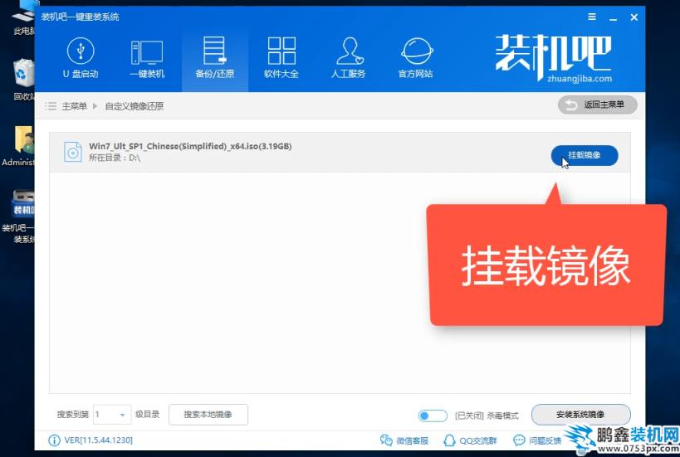Click 搜索本地镜像 button
This screenshot has width=680, height=457.
point(208,415)
